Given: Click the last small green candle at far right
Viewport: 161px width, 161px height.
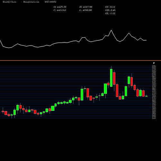Looking at the screenshot, I should click(147, 96).
